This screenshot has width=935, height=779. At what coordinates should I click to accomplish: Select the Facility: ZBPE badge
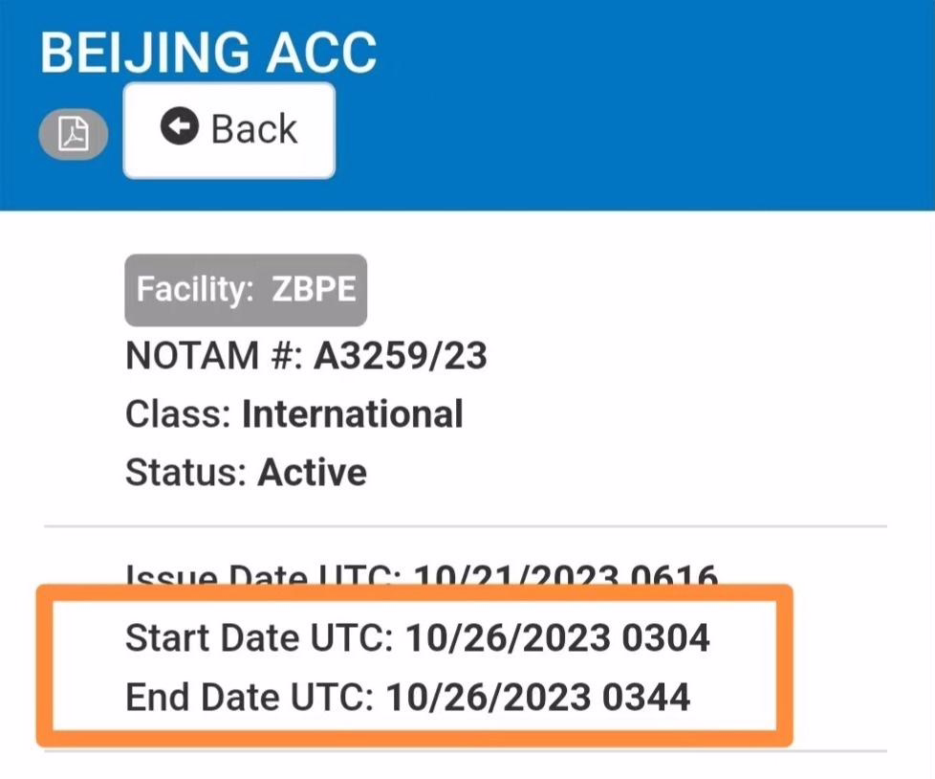pyautogui.click(x=246, y=290)
